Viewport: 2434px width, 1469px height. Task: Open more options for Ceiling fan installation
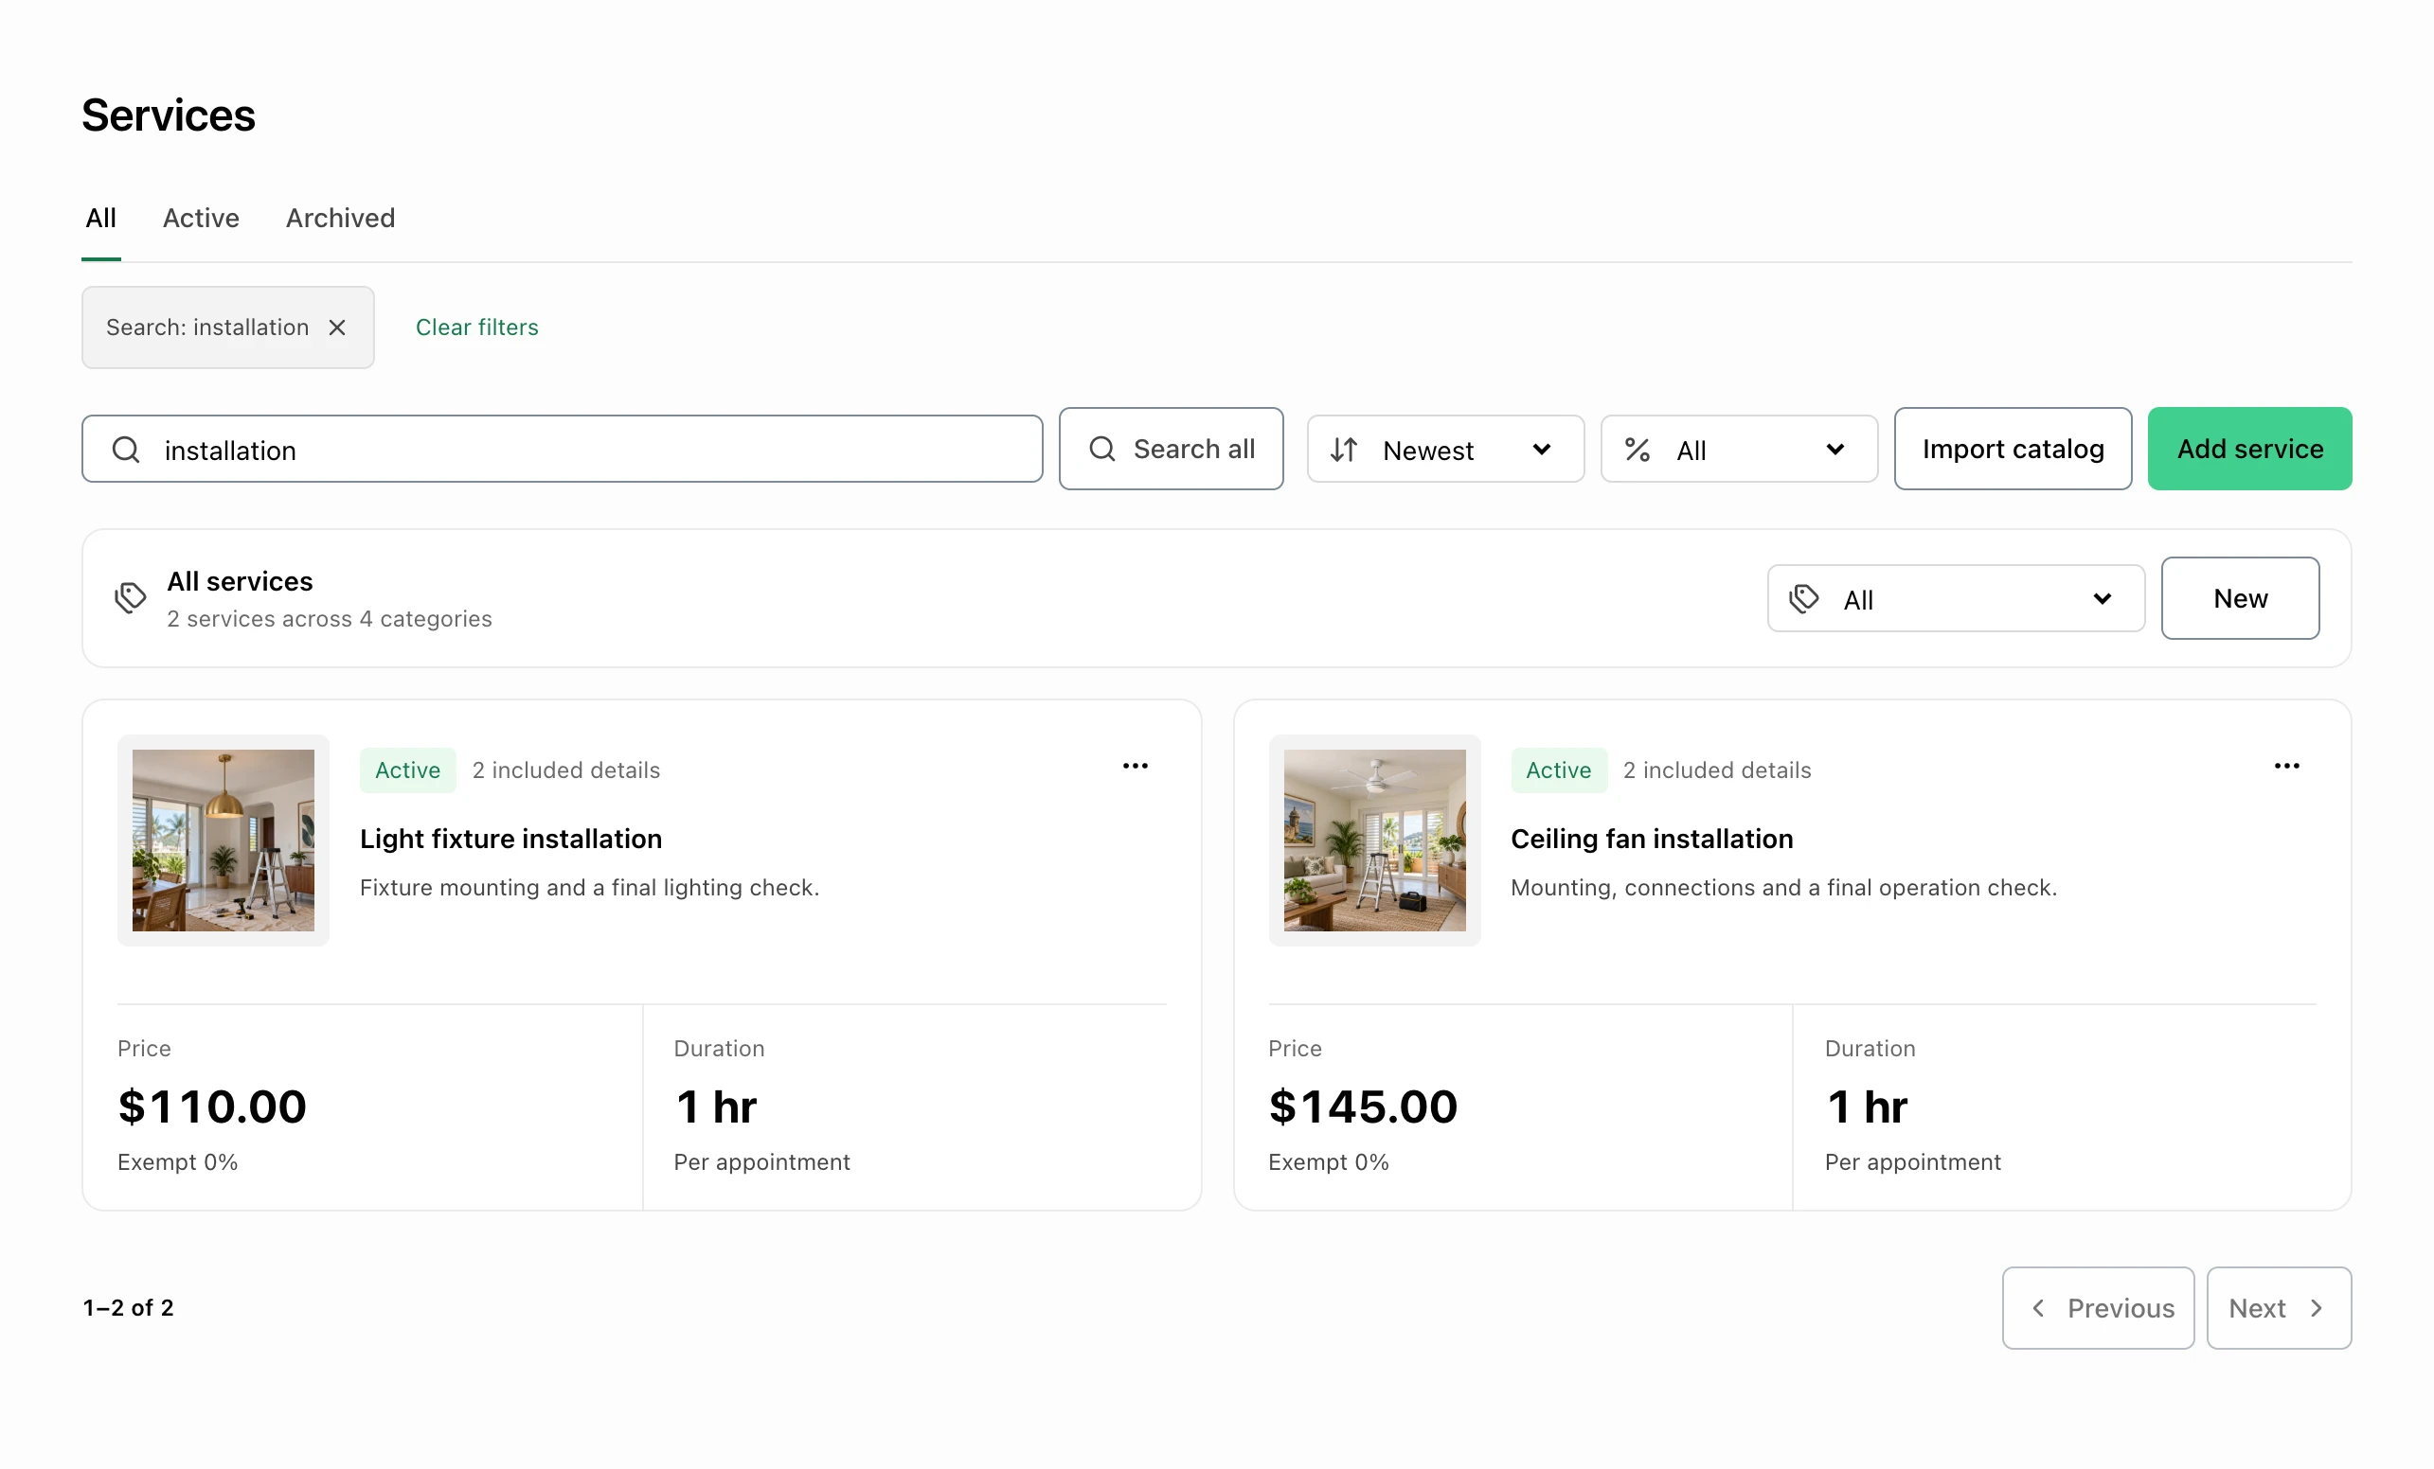pyautogui.click(x=2286, y=766)
